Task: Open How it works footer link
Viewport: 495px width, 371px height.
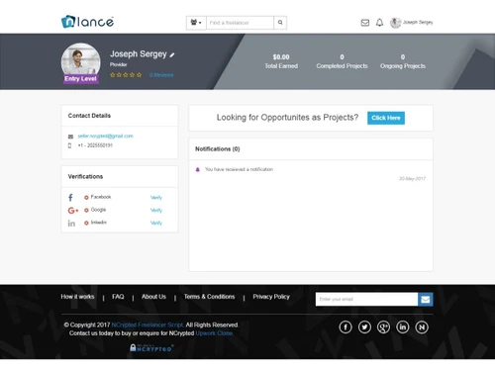Action: [77, 297]
